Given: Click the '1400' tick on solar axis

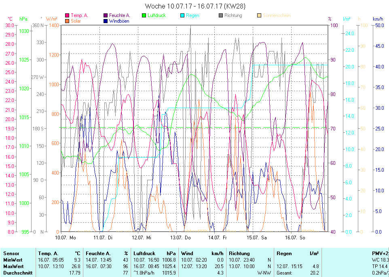Looking at the screenshot, I should pyautogui.click(x=54, y=26).
